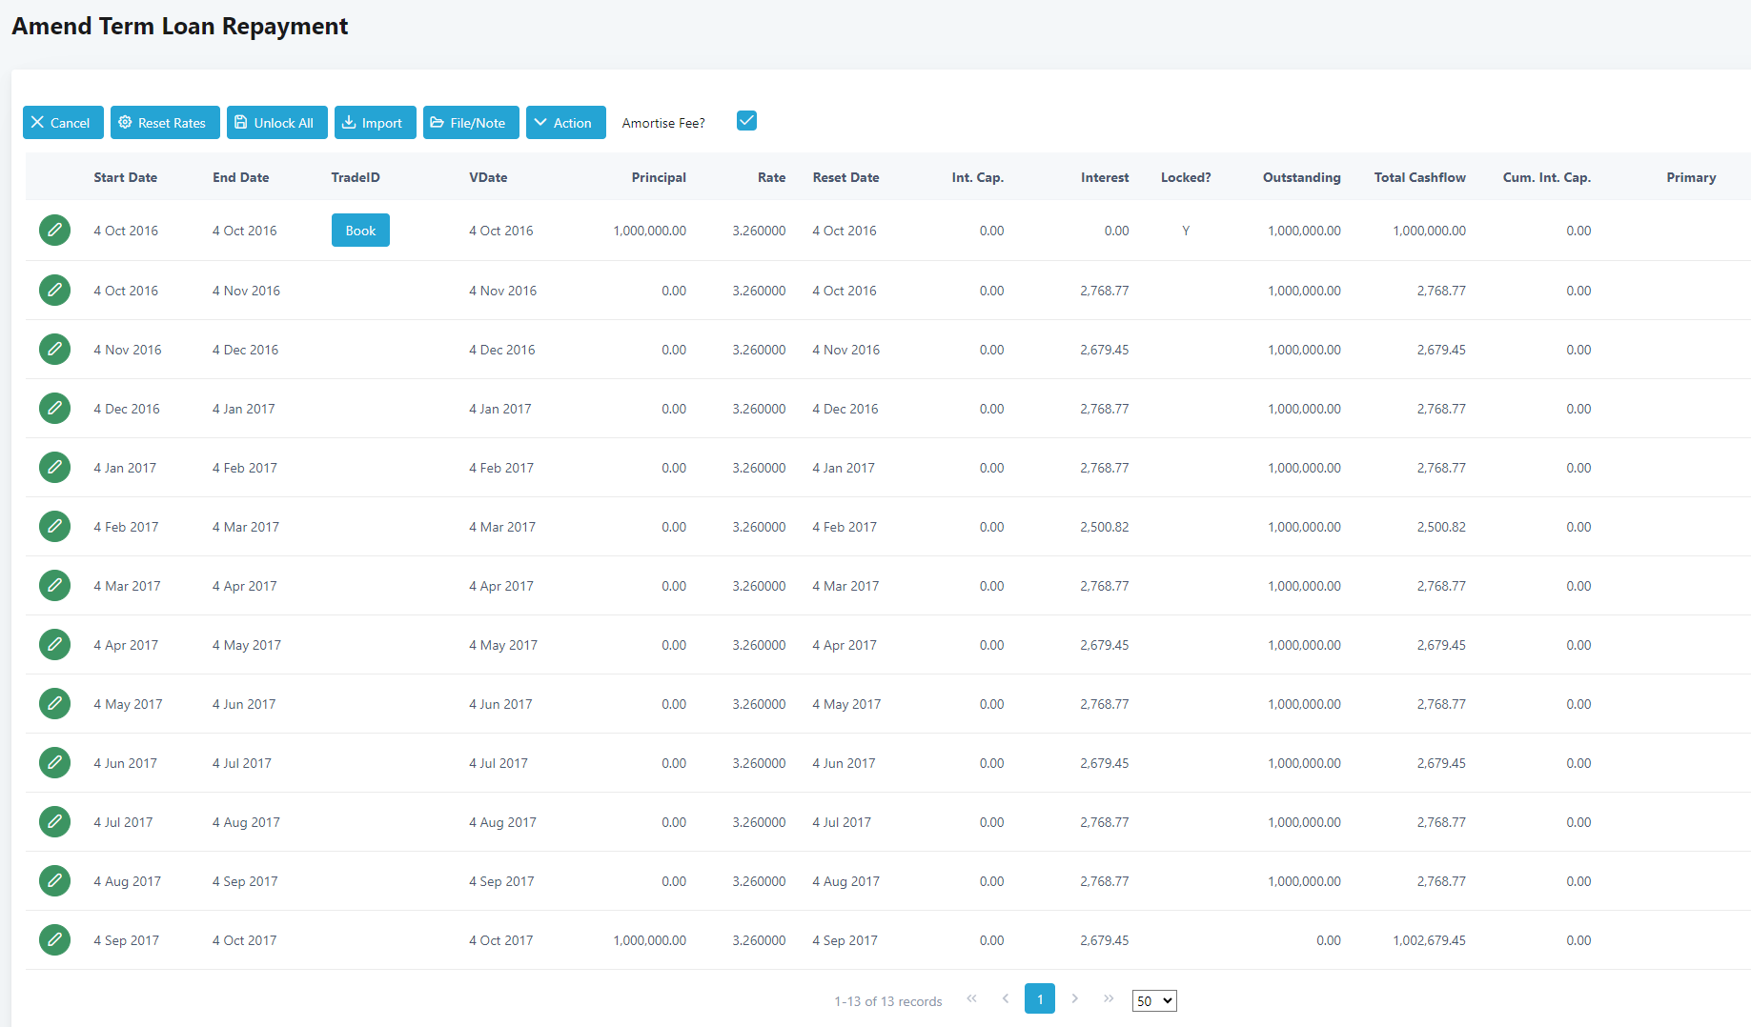Click edit pencil for 4 Nov 2016 start row
1751x1027 pixels.
click(54, 350)
